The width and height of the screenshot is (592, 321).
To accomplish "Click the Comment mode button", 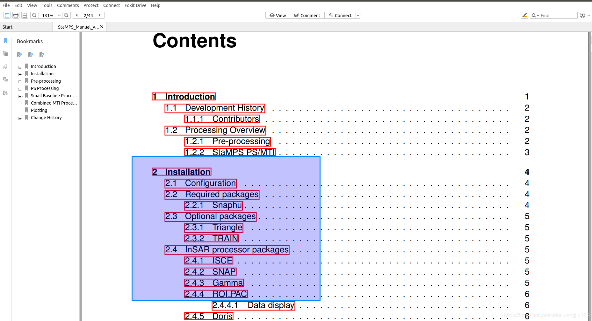I will pos(307,15).
